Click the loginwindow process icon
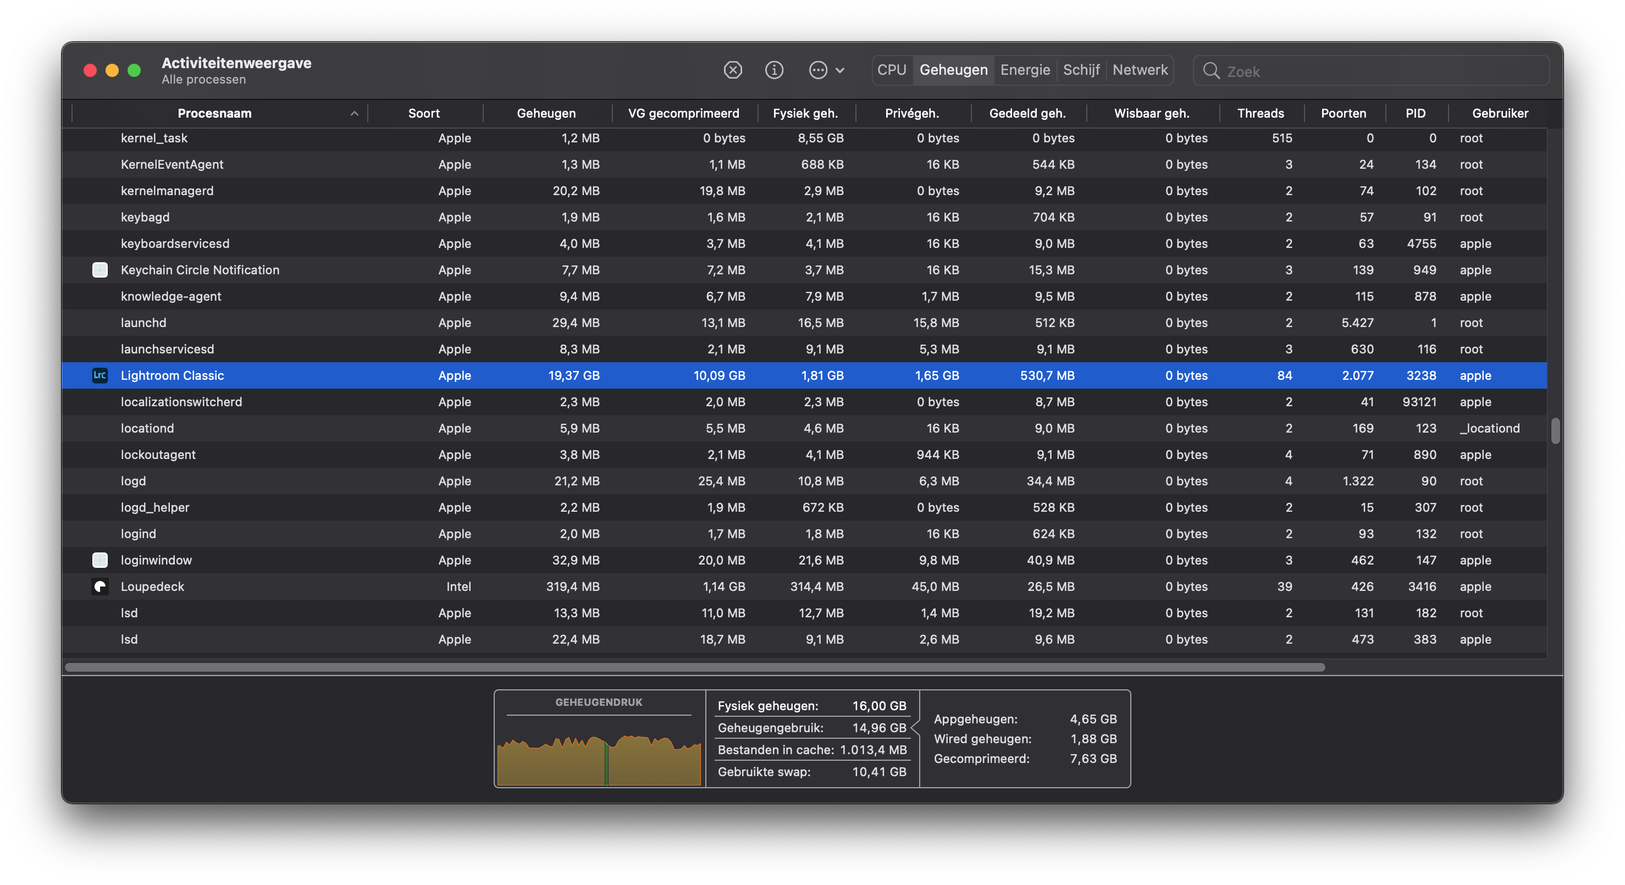The image size is (1625, 885). click(x=100, y=560)
